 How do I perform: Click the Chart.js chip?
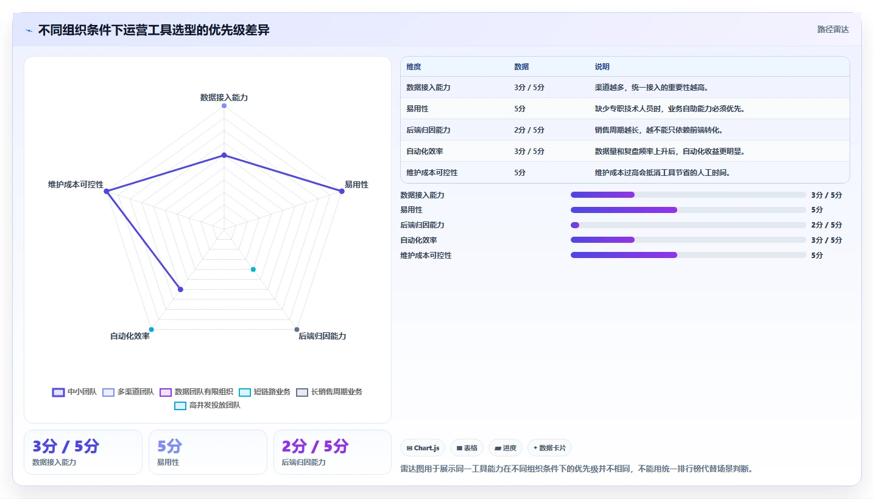(423, 448)
